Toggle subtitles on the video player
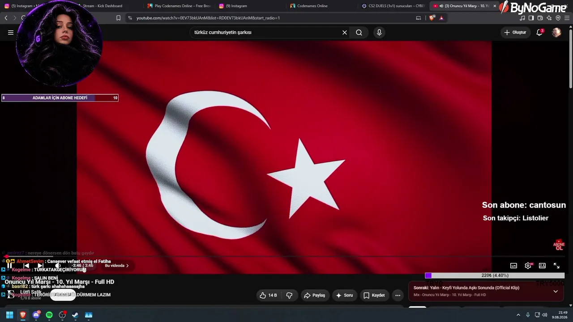The width and height of the screenshot is (573, 322). (x=513, y=266)
